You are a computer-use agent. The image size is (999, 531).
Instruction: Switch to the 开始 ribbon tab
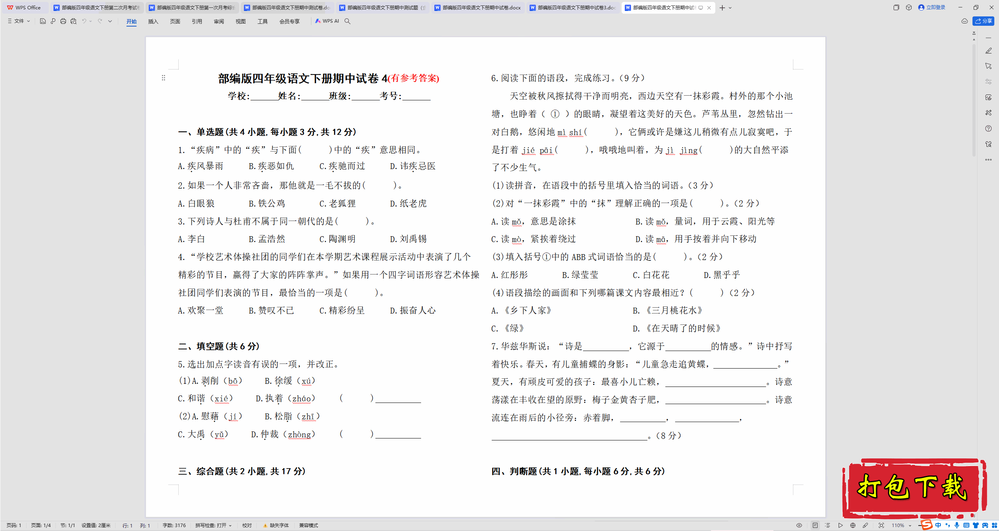tap(132, 21)
